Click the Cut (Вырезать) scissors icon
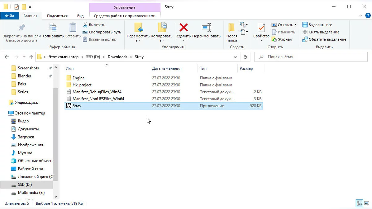The image size is (372, 209). (x=85, y=25)
